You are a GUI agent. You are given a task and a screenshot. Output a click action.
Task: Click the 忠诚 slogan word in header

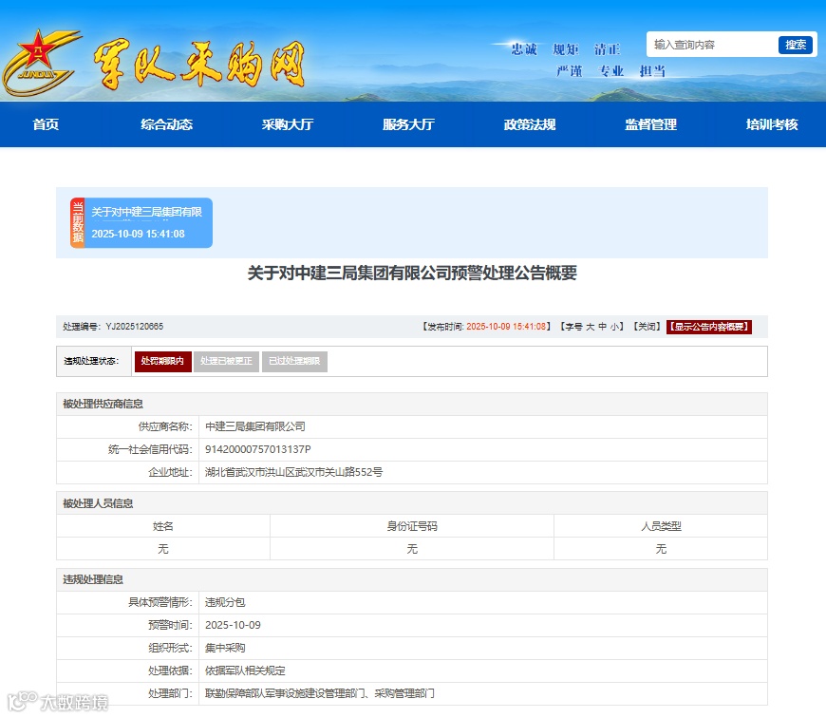pyautogui.click(x=524, y=49)
